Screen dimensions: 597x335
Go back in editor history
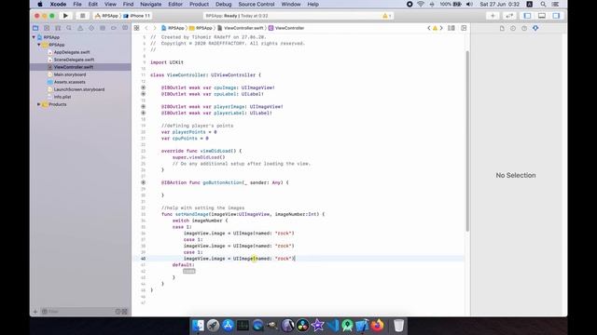pos(146,28)
